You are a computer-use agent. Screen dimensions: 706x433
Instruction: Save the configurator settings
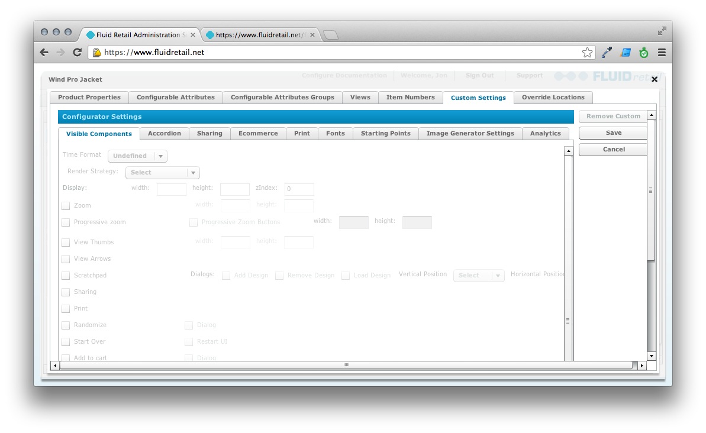click(x=612, y=133)
